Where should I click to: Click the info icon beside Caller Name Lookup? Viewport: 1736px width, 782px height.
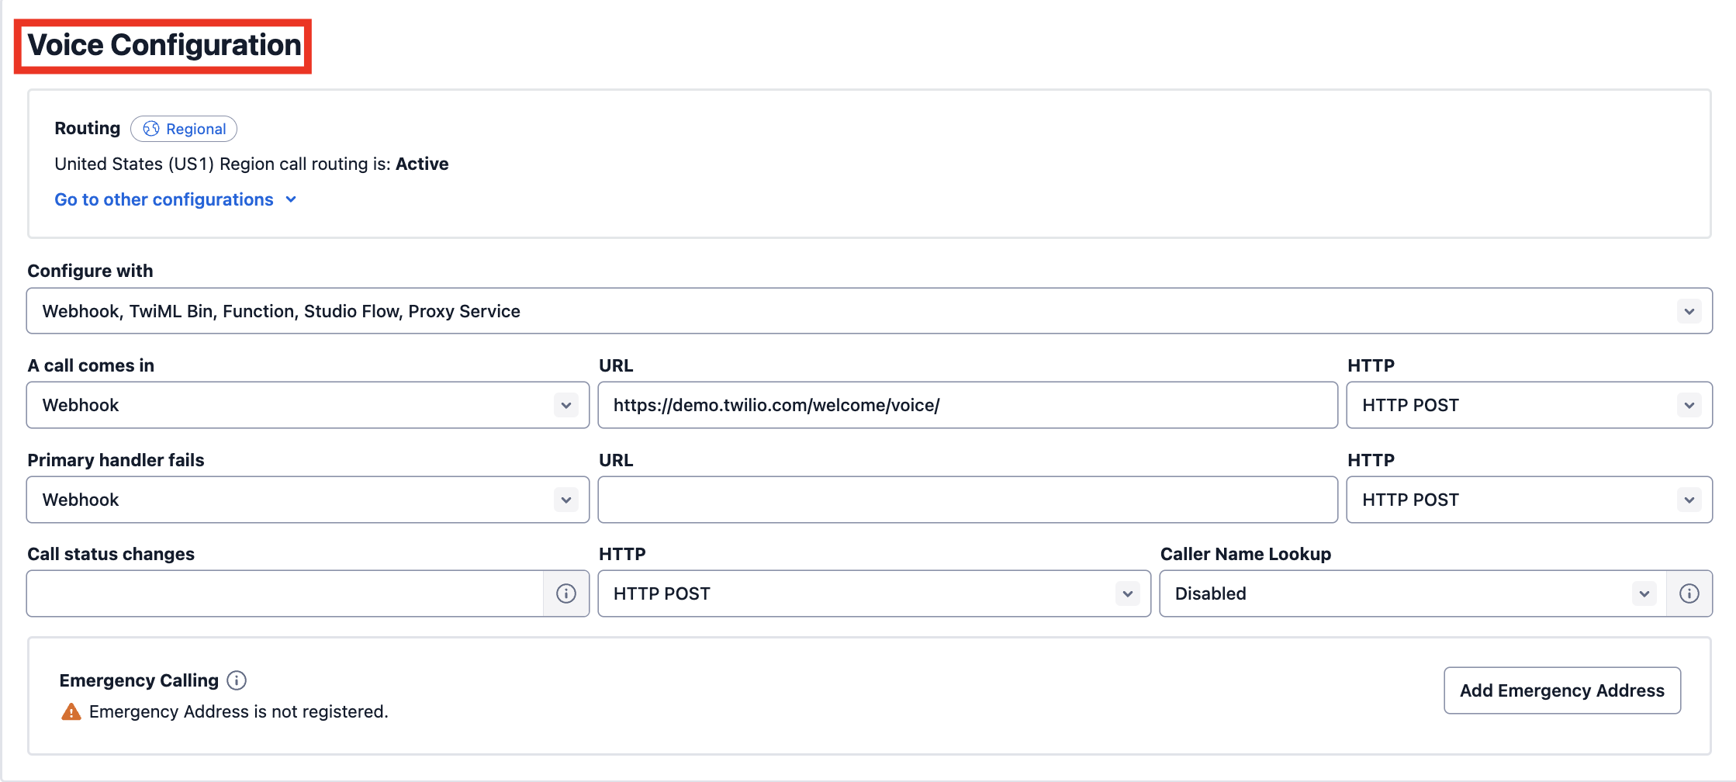pyautogui.click(x=1689, y=593)
